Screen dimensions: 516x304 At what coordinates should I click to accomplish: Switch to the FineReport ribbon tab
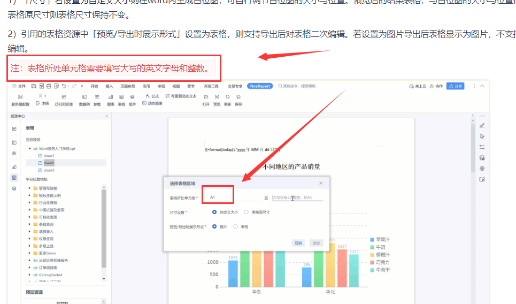click(260, 86)
